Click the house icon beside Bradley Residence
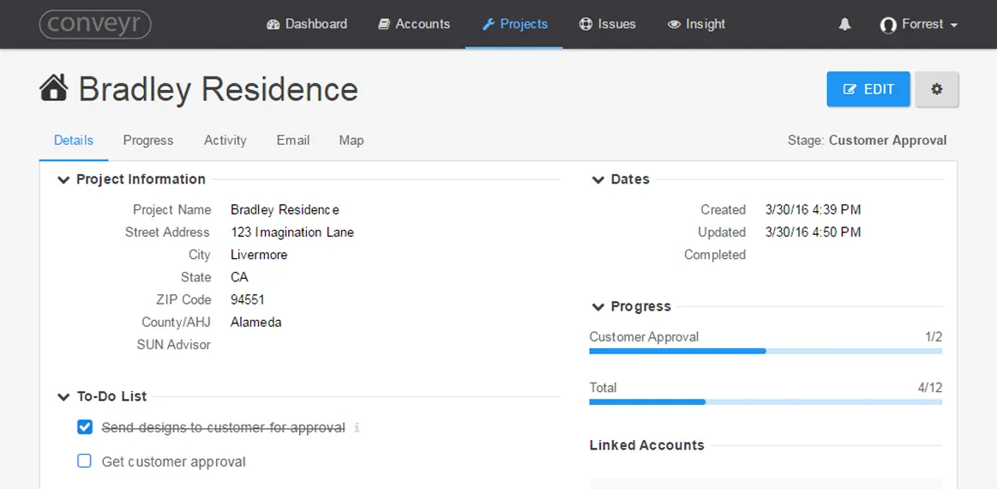The height and width of the screenshot is (489, 997). (54, 88)
